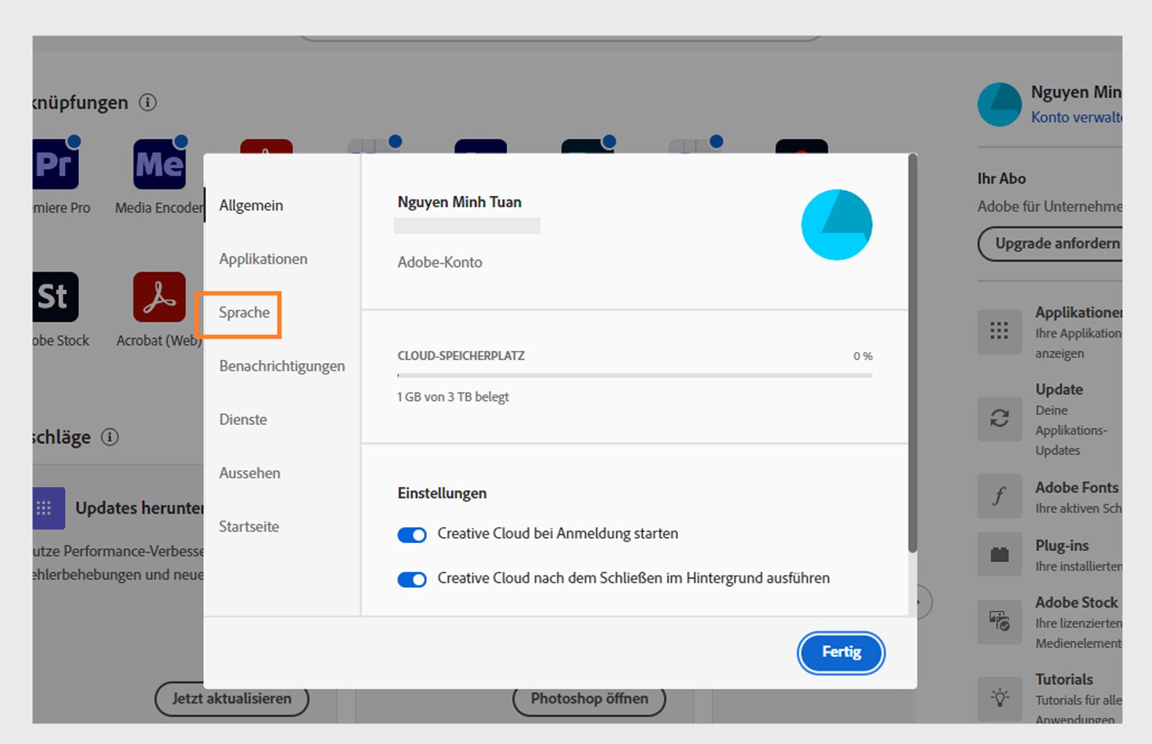Click the Acrobat (Web) icon

click(160, 297)
